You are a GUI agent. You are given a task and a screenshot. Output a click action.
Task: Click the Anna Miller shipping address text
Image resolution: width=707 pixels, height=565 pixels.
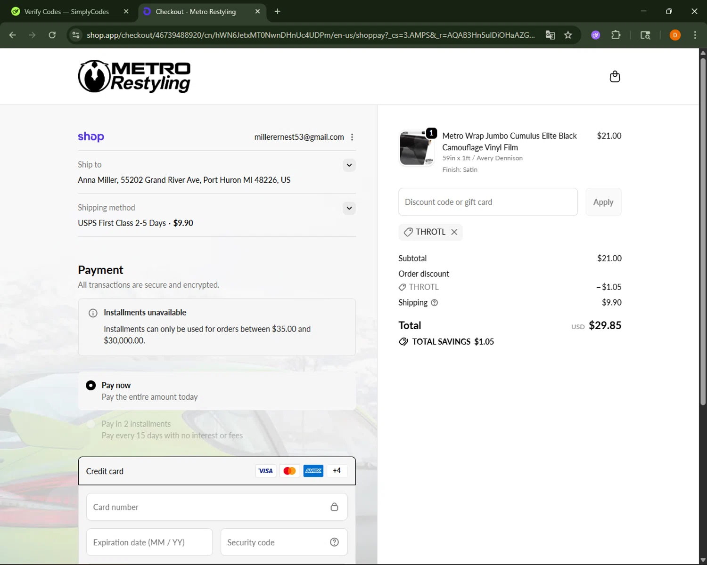184,180
